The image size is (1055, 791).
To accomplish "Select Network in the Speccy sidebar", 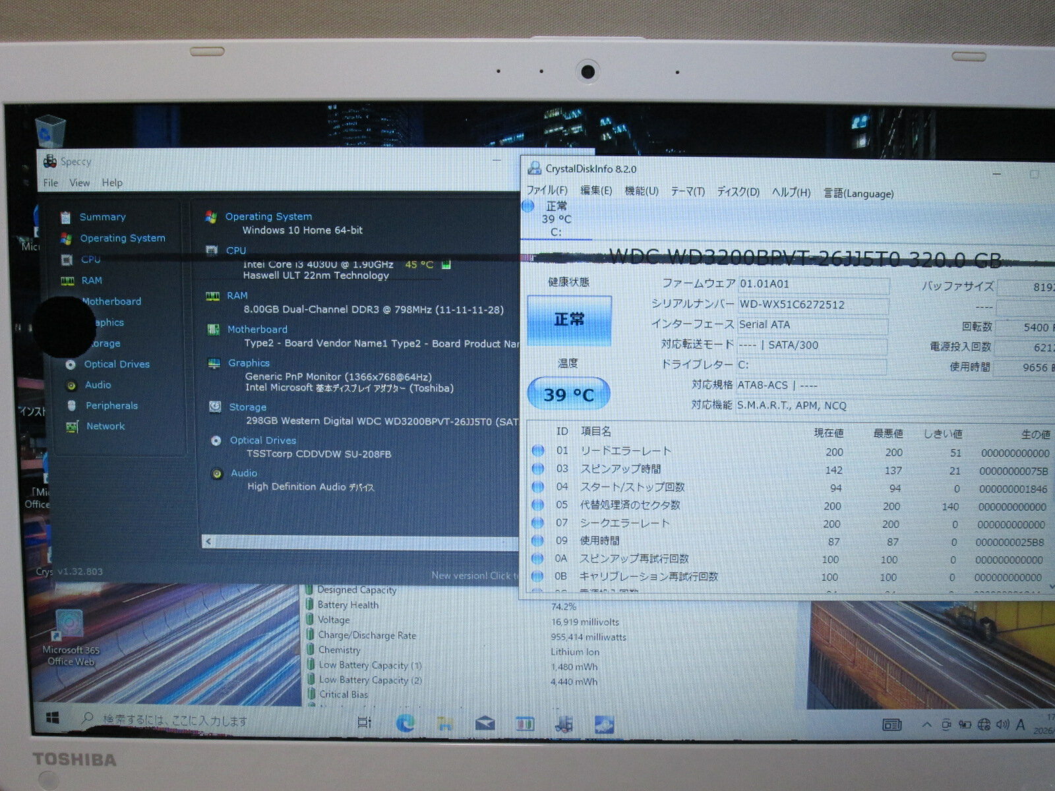I will pos(105,426).
